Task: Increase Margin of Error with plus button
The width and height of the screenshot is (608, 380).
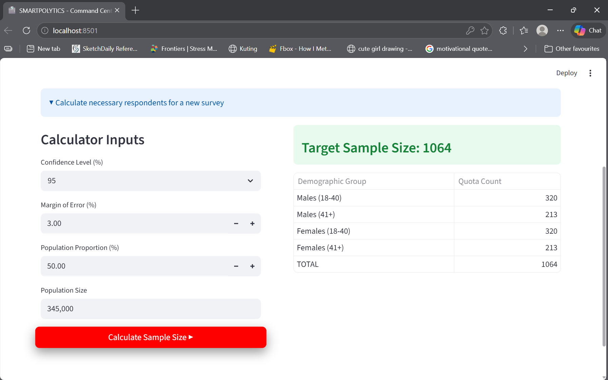Action: point(252,224)
